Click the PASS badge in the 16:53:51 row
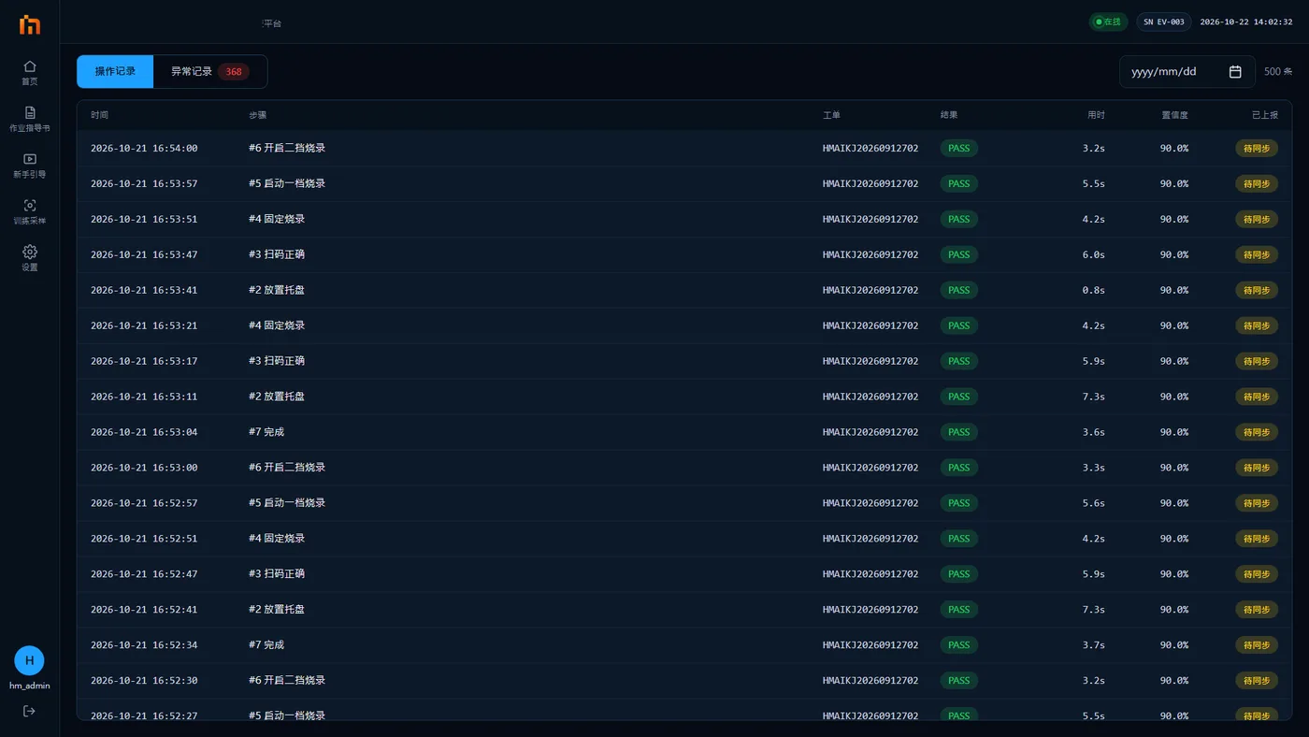1309x737 pixels. (x=959, y=219)
